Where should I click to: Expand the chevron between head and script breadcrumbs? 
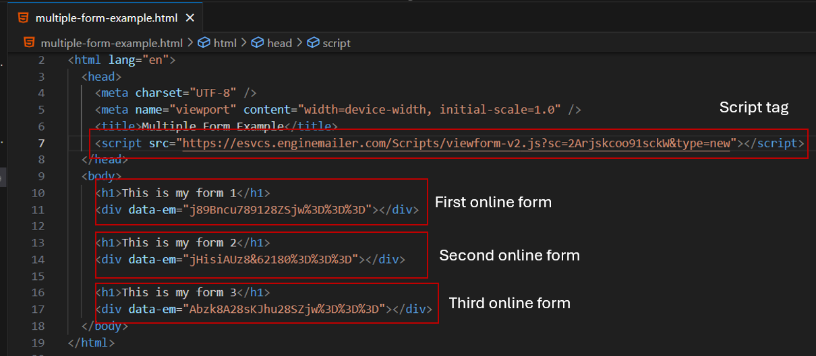(x=299, y=43)
